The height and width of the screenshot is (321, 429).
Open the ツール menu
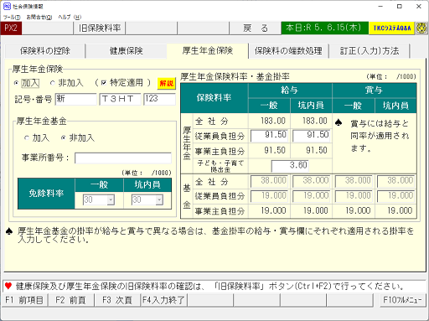tap(12, 18)
